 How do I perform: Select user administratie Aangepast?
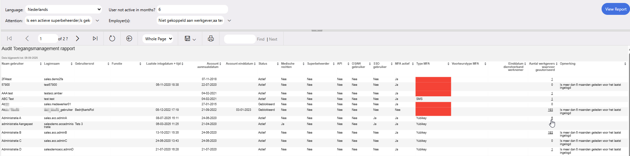[17, 124]
